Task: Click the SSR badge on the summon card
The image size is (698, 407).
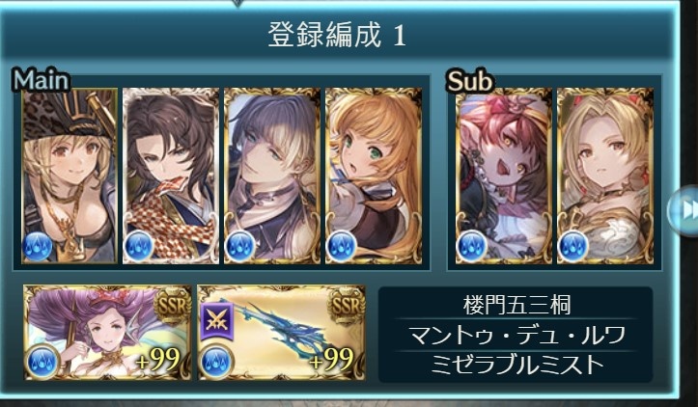Action: [x=173, y=306]
